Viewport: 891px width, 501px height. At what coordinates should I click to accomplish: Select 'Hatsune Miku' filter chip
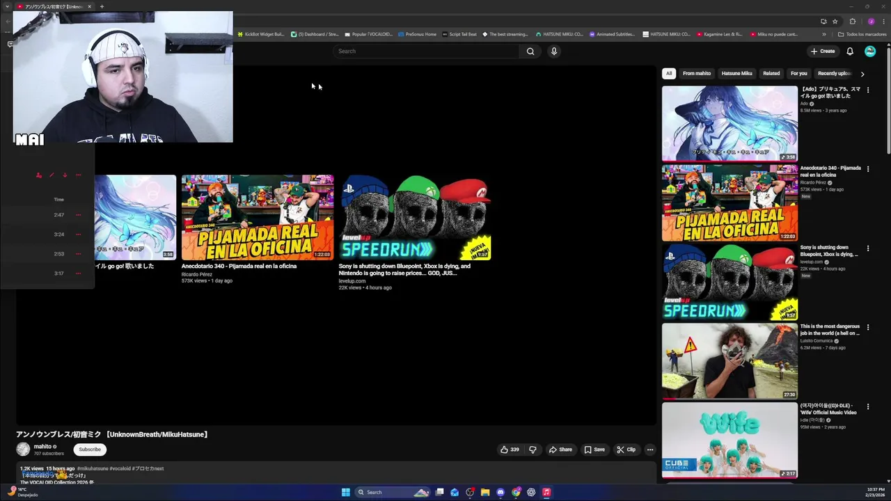(736, 73)
